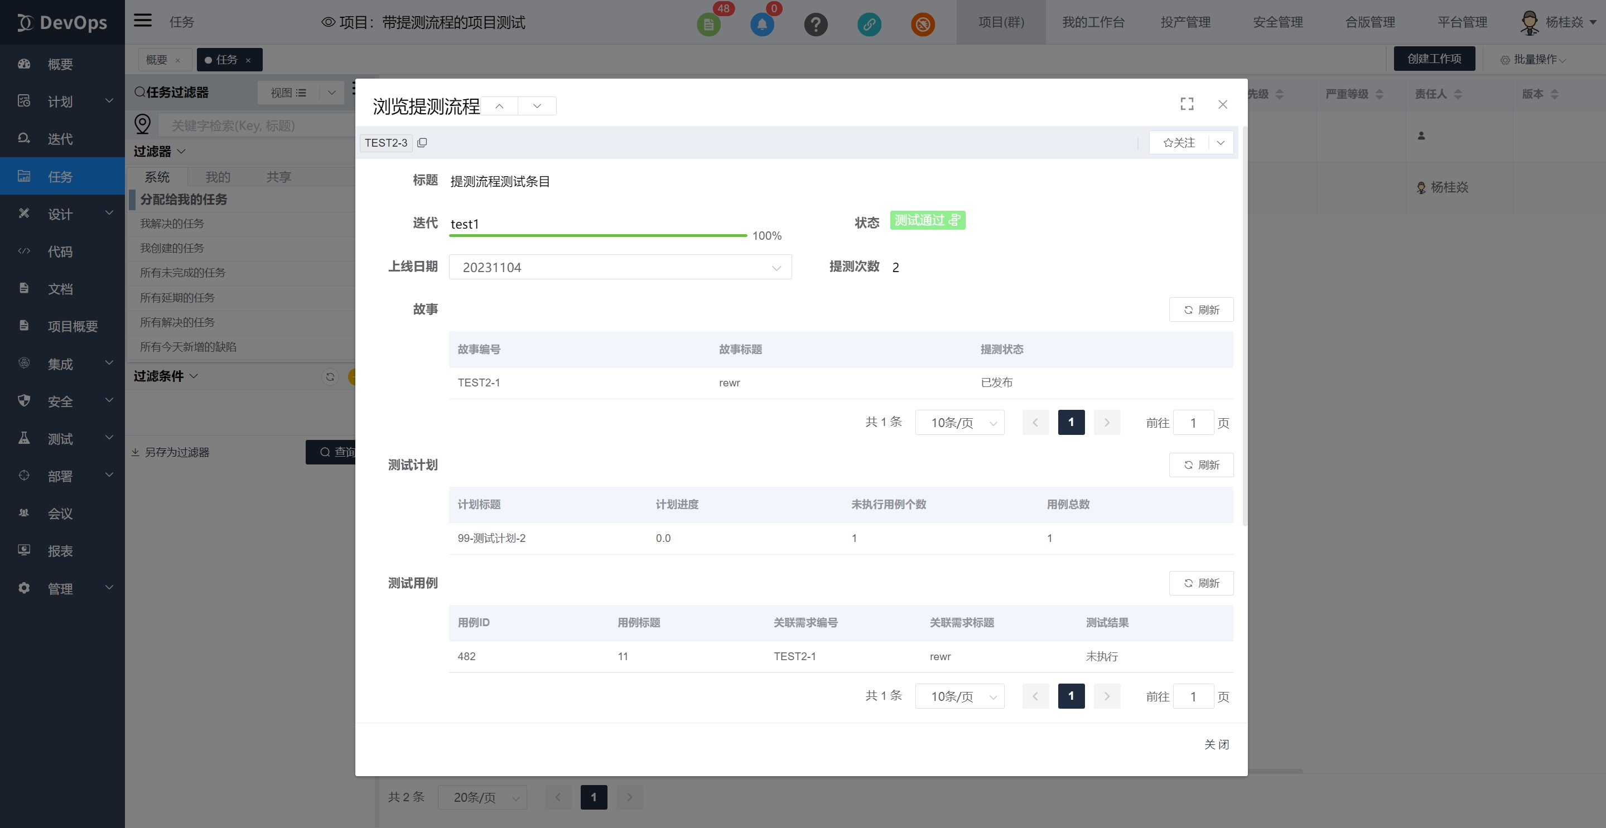The image size is (1606, 828).
Task: Click the fullscreen expand icon in dialog
Action: click(x=1187, y=104)
